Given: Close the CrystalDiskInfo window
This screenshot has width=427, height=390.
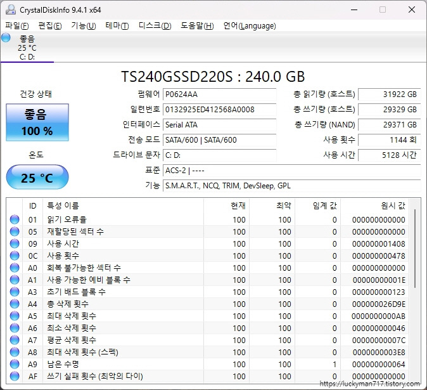Looking at the screenshot, I should click(411, 10).
